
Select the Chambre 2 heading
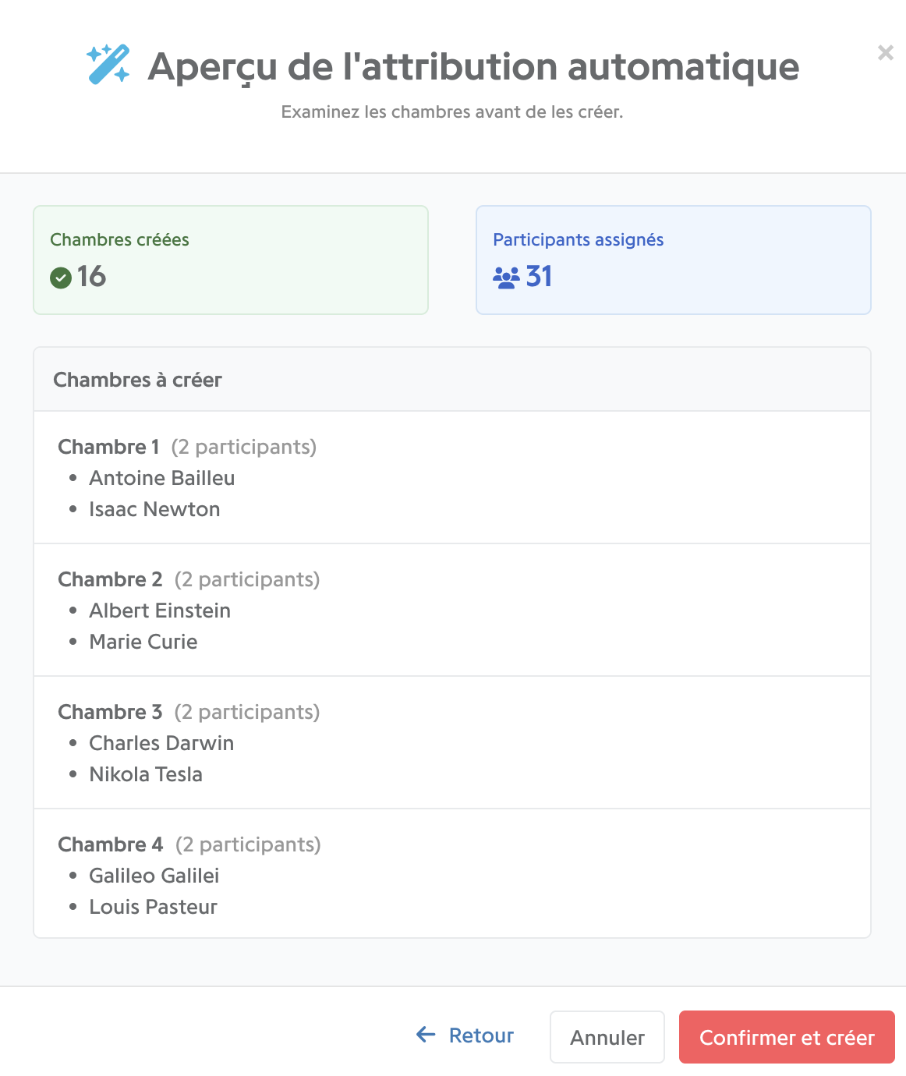click(x=111, y=579)
